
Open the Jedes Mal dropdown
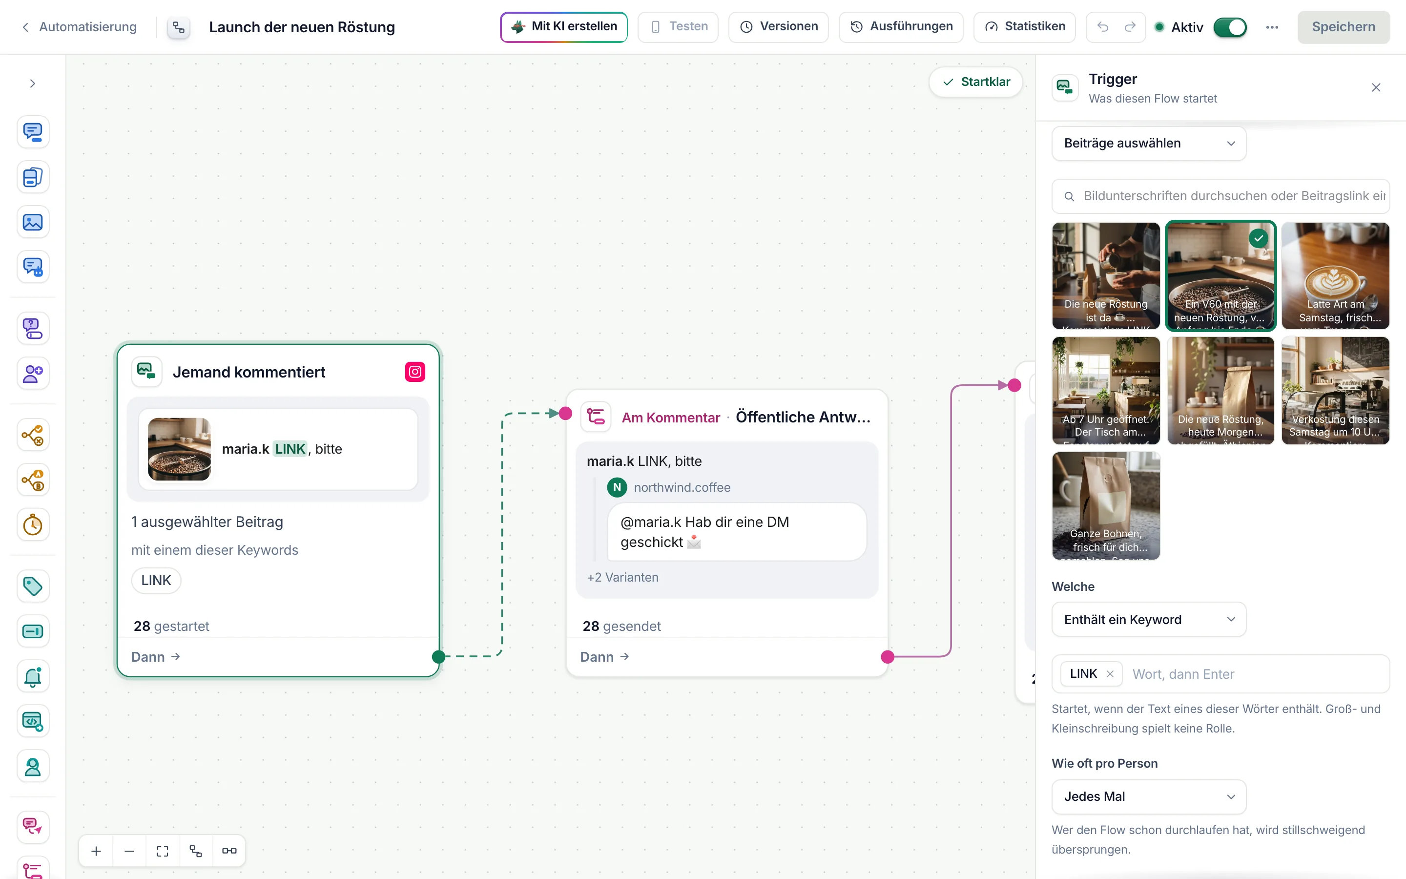tap(1149, 796)
